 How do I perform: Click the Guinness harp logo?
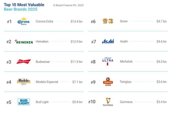coord(108,102)
